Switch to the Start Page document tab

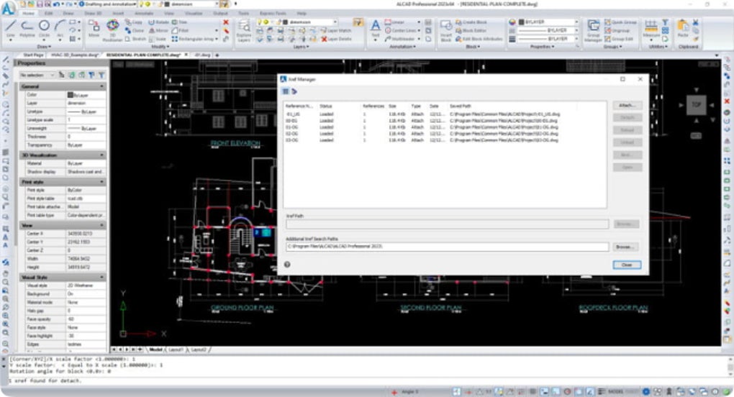(33, 55)
